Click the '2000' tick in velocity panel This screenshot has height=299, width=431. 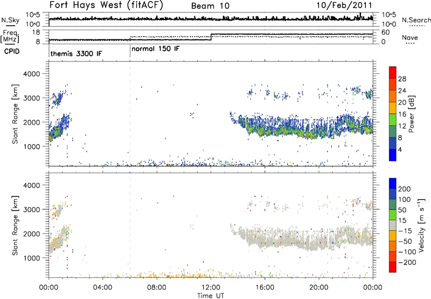[x=31, y=234]
